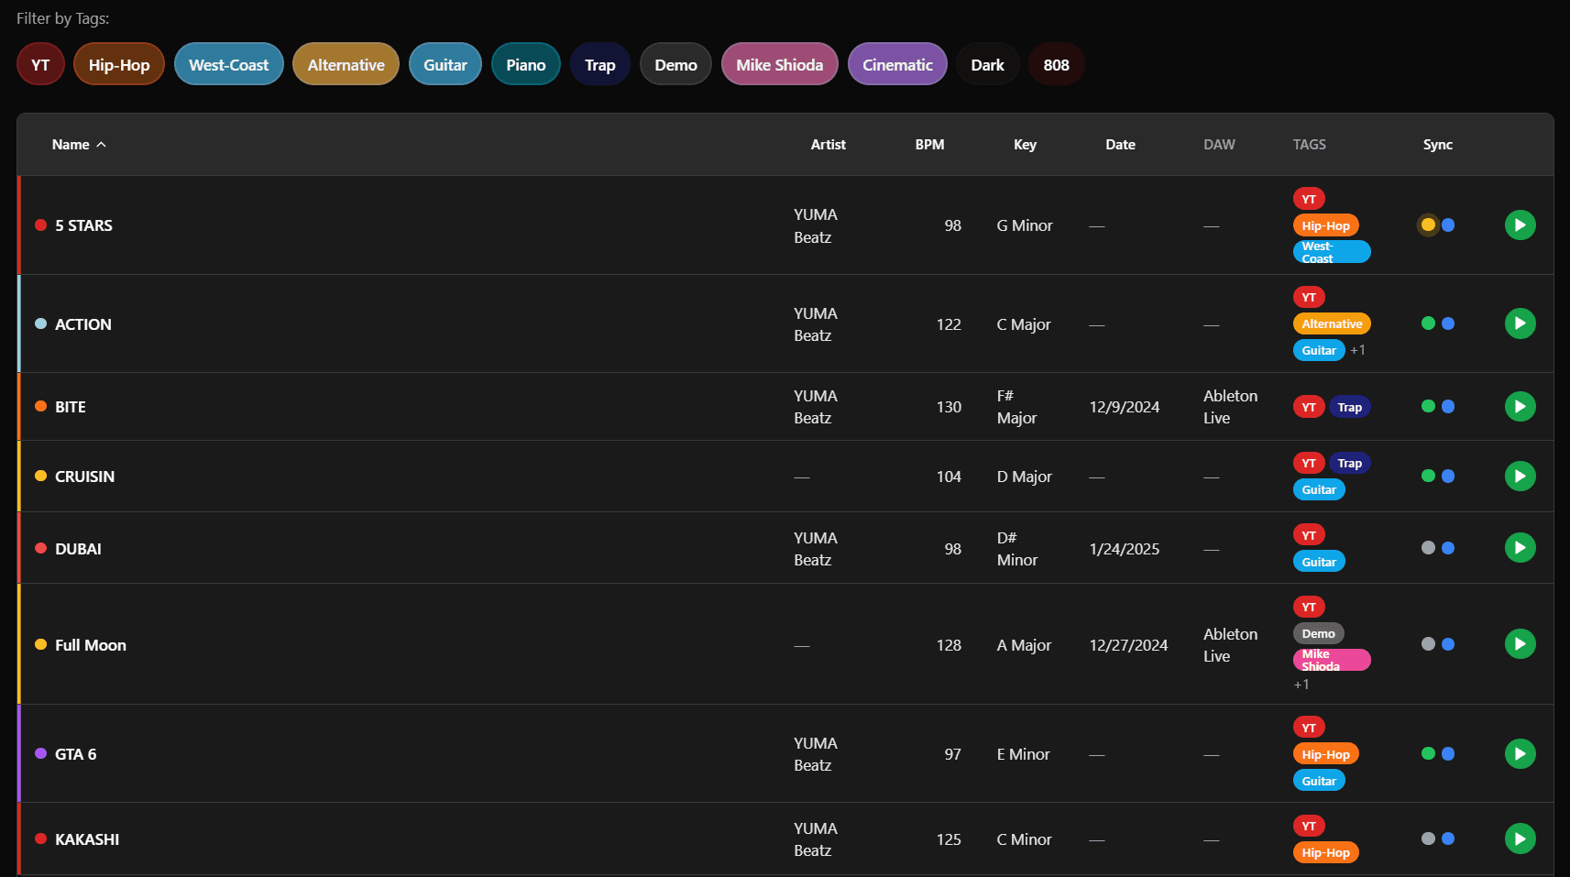Image resolution: width=1570 pixels, height=877 pixels.
Task: Select the 12/27/2024 date cell
Action: click(x=1128, y=645)
